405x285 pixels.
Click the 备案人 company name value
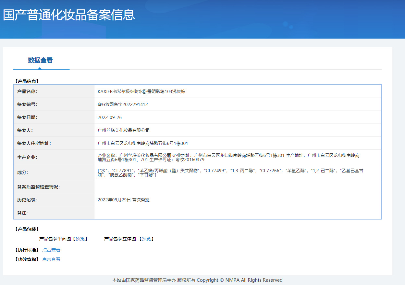123,130
